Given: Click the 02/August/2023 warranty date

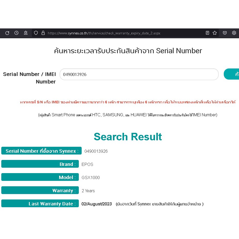Looking at the screenshot, I should 97,204.
